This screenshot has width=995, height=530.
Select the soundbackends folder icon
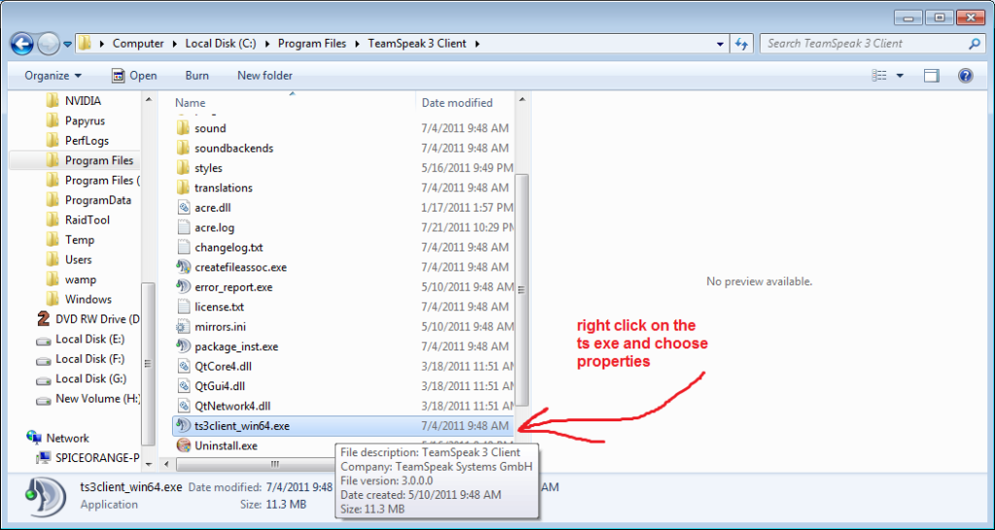(183, 148)
